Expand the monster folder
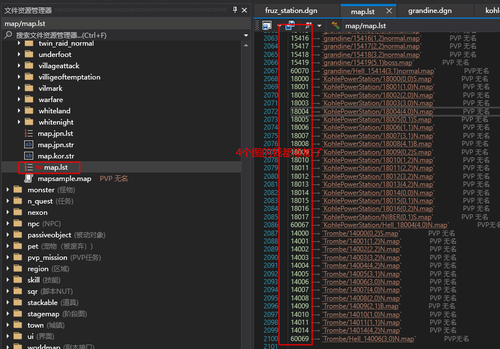 tap(8, 189)
